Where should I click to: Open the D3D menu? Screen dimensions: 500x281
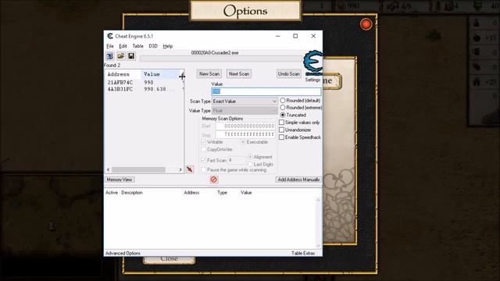click(153, 46)
